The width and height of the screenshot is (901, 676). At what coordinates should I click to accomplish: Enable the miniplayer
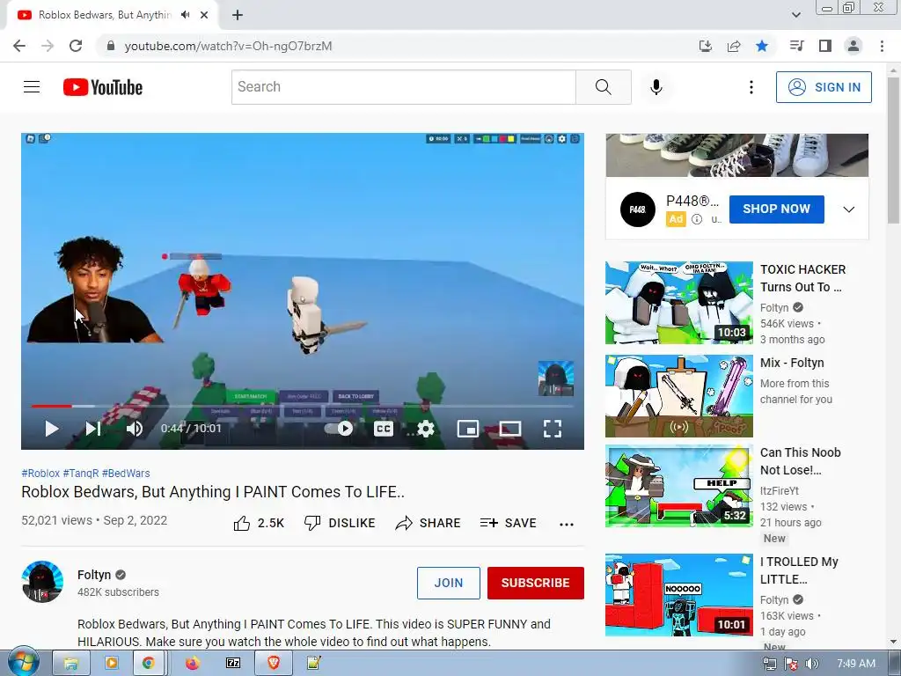tap(468, 429)
